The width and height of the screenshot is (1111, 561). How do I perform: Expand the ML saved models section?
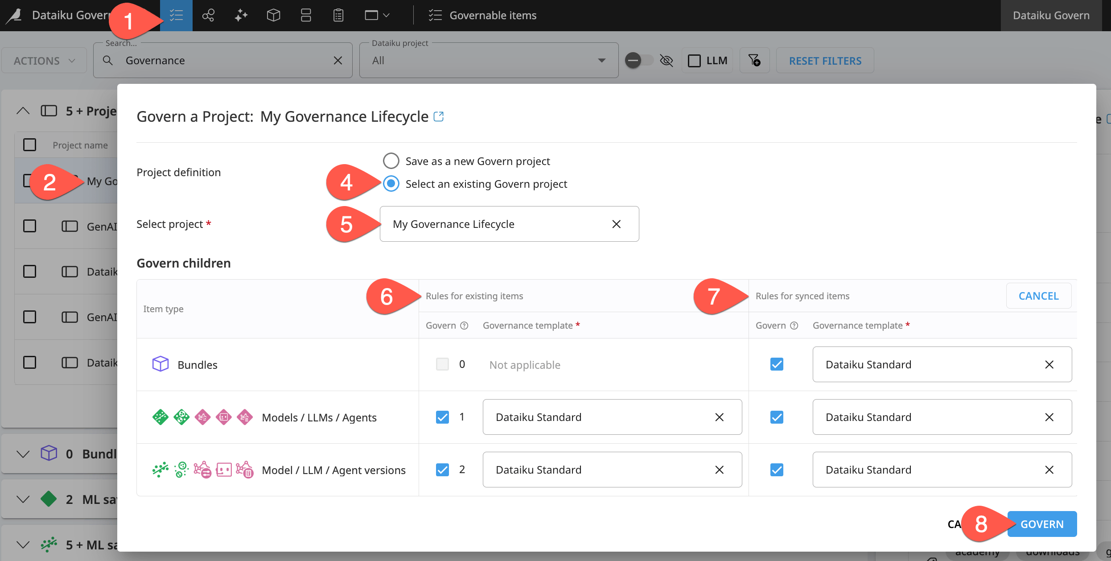(23, 499)
